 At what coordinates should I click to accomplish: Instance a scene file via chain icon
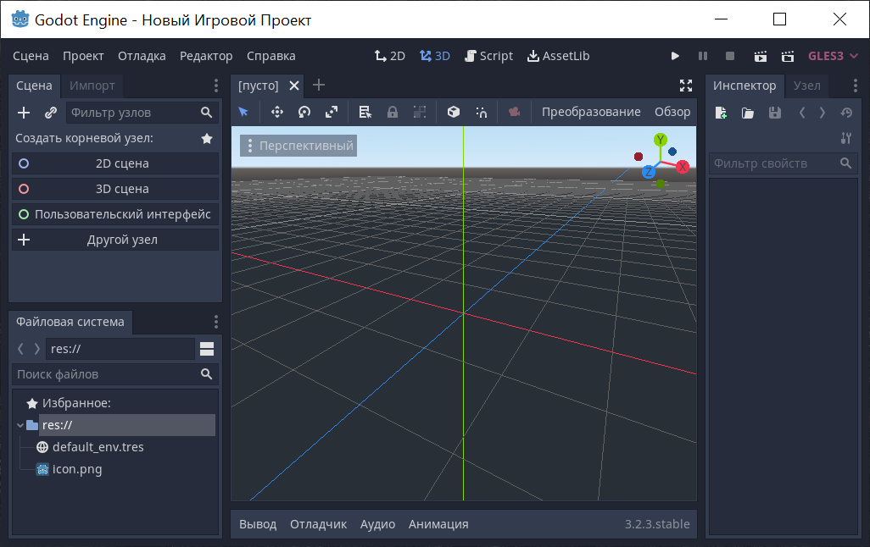[51, 113]
